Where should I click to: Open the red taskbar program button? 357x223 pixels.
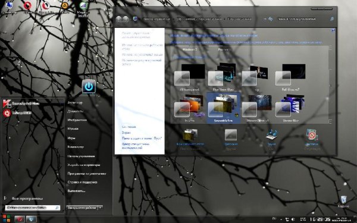20,219
